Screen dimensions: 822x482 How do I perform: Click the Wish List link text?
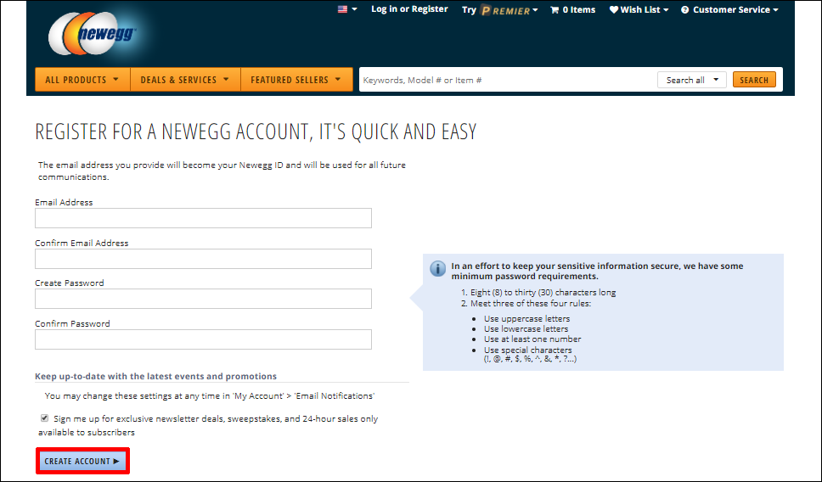coord(640,10)
